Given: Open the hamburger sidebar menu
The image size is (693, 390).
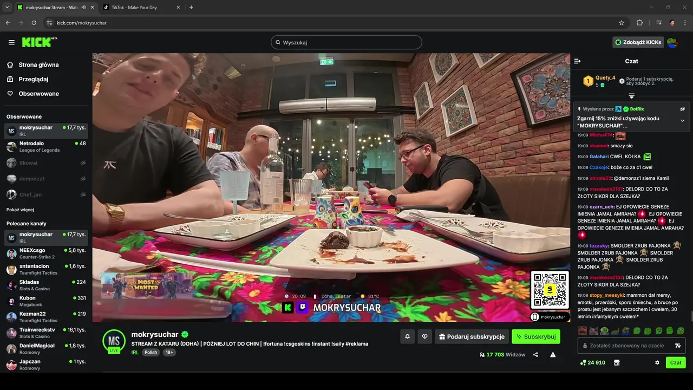Looking at the screenshot, I should pyautogui.click(x=11, y=42).
